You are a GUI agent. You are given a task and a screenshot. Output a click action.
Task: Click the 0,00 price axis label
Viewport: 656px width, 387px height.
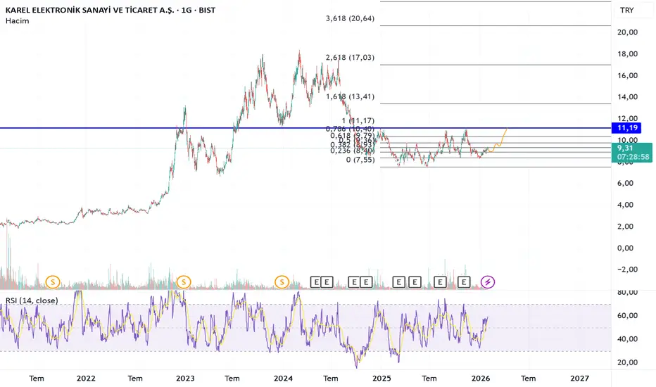point(625,248)
